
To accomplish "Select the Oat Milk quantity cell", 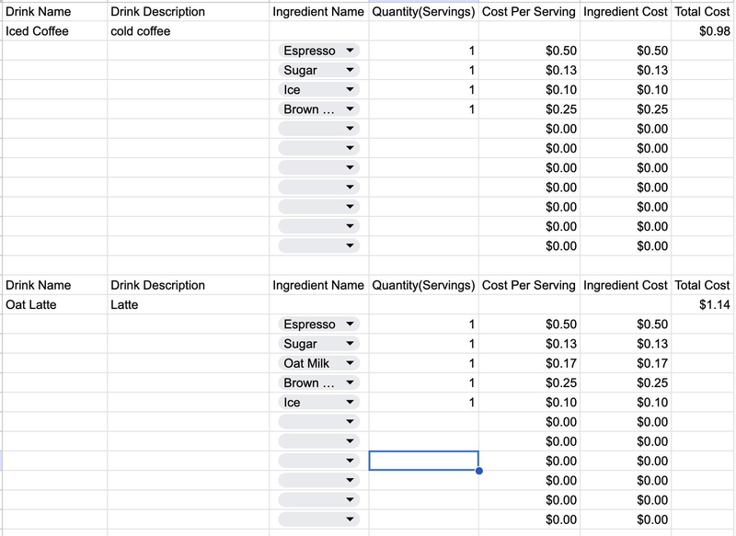I will tap(423, 363).
